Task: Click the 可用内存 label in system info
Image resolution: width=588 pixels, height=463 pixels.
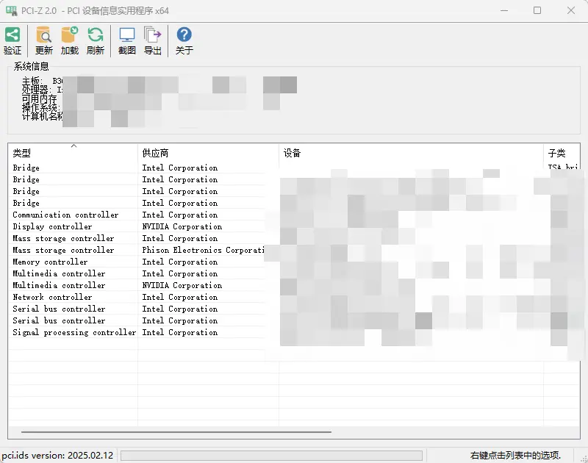Action: (x=39, y=98)
